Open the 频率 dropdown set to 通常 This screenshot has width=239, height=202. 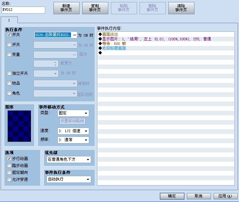tap(73, 140)
